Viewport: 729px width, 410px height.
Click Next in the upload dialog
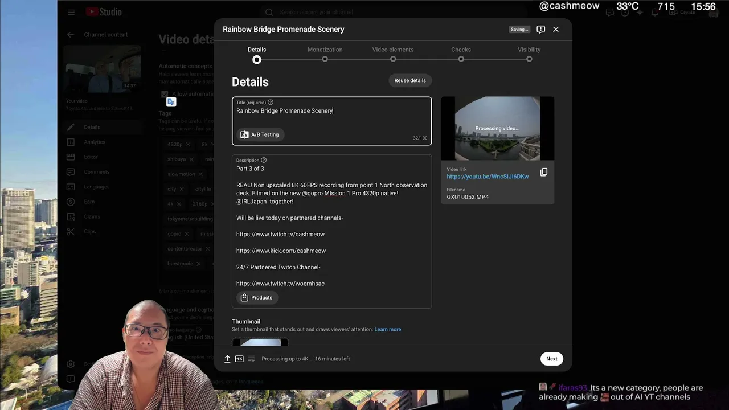[552, 359]
